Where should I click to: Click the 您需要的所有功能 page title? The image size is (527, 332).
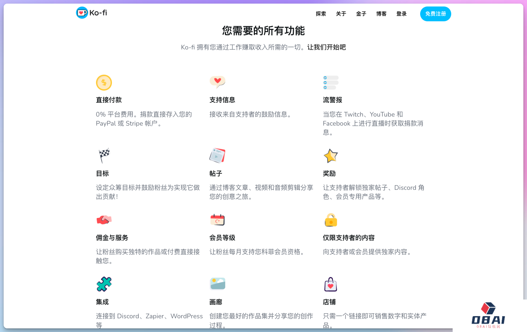[263, 31]
